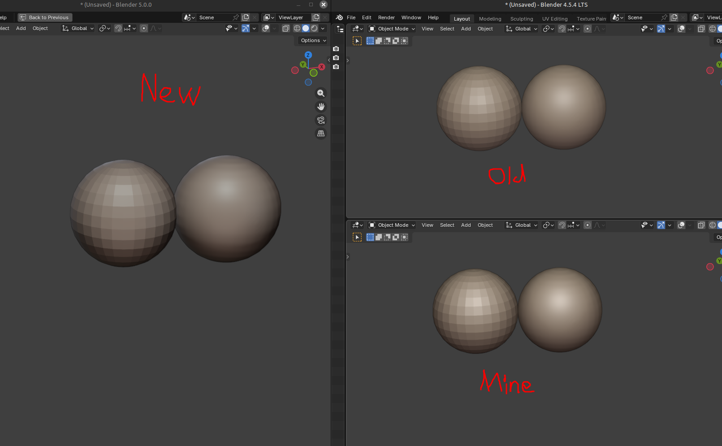Switch to the Sculpting workspace tab

(522, 19)
